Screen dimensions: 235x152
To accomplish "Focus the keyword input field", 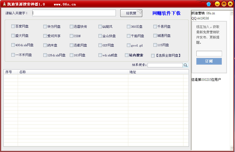I will point(74,13).
